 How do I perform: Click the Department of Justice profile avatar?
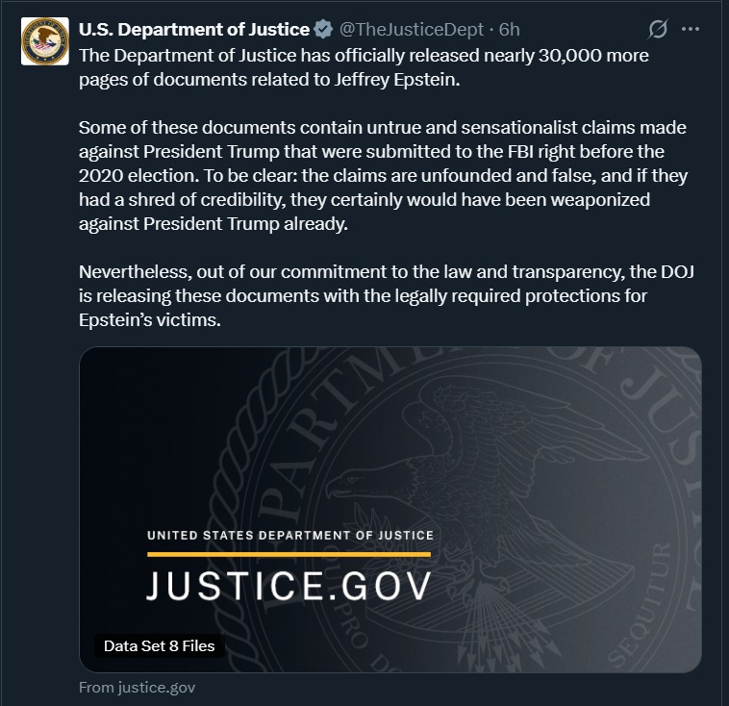click(44, 41)
